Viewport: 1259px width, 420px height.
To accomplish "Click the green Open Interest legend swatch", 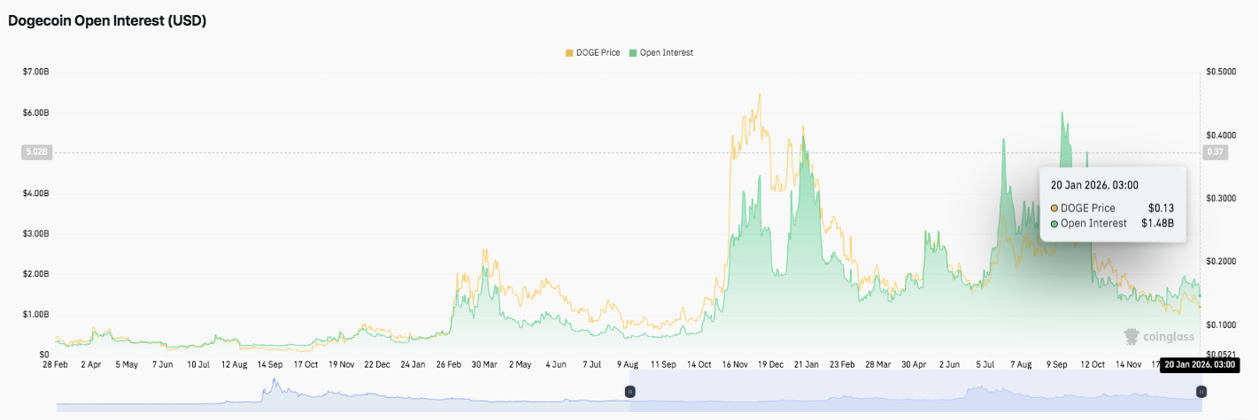I will [632, 53].
